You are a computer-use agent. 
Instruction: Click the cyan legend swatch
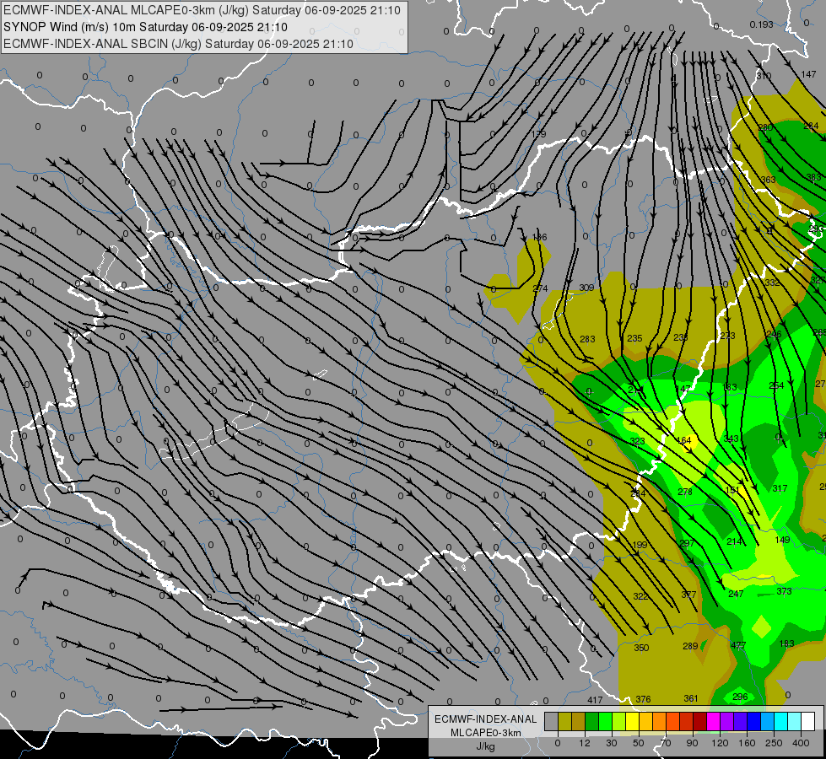tap(780, 722)
